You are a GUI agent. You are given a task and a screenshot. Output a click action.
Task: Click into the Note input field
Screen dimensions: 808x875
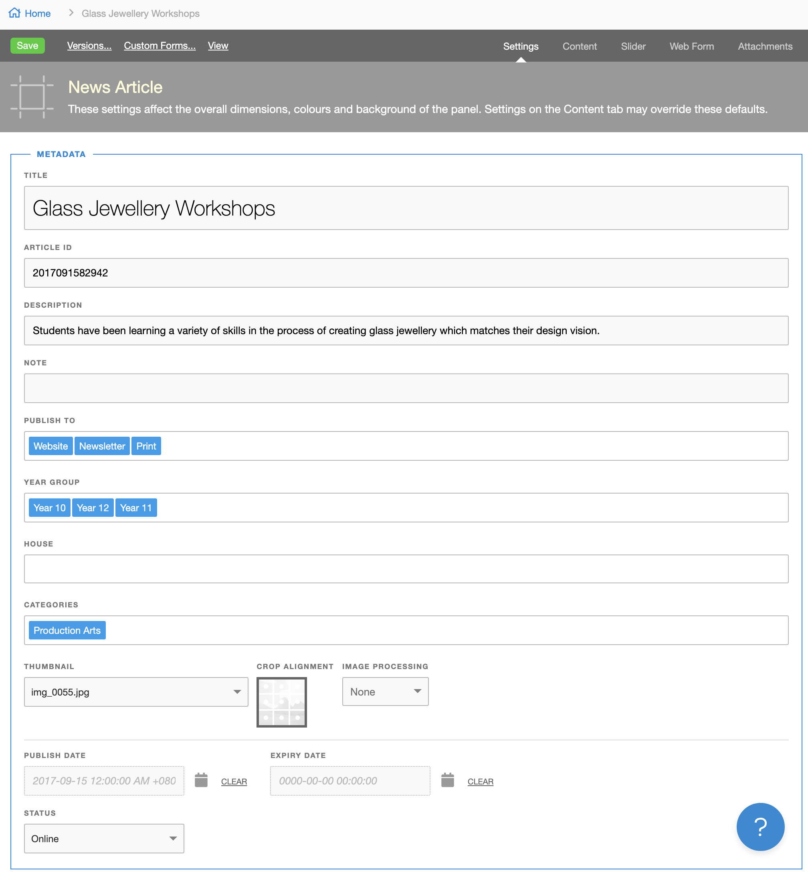click(x=406, y=388)
